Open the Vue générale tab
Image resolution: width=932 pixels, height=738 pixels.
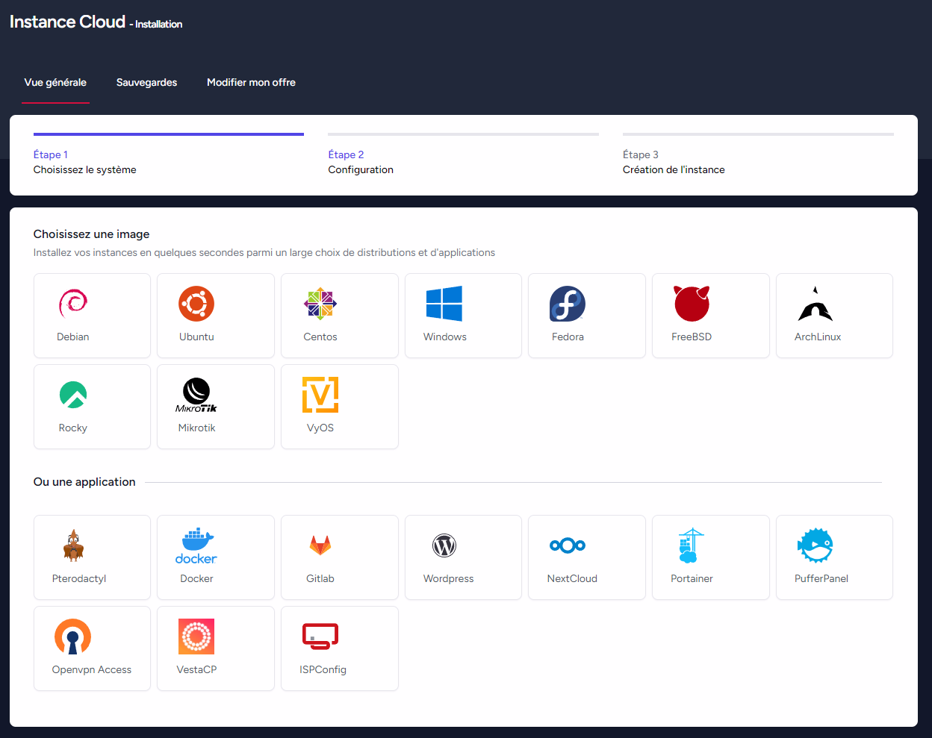pos(55,82)
